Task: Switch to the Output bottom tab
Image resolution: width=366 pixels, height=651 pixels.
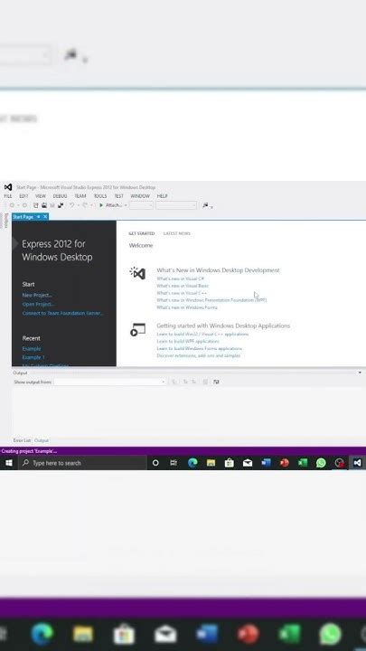Action: click(x=42, y=440)
